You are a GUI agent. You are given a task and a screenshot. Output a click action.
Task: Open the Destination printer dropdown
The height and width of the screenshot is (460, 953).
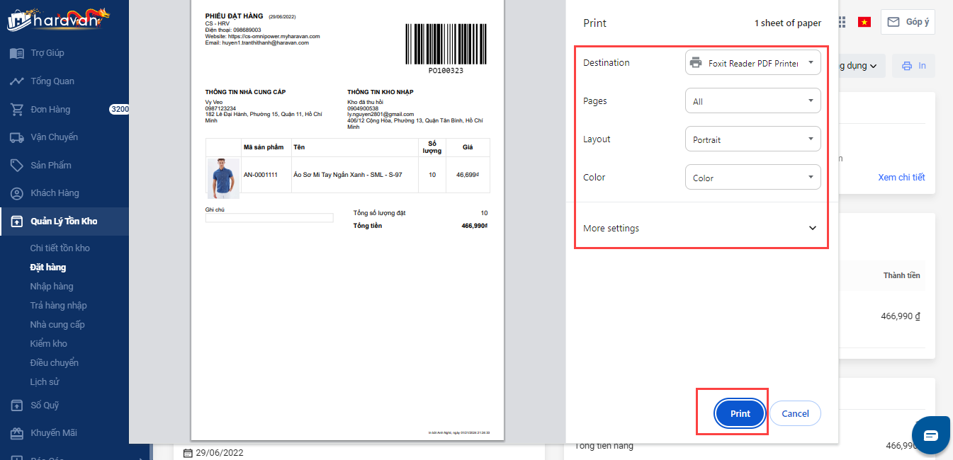click(752, 62)
